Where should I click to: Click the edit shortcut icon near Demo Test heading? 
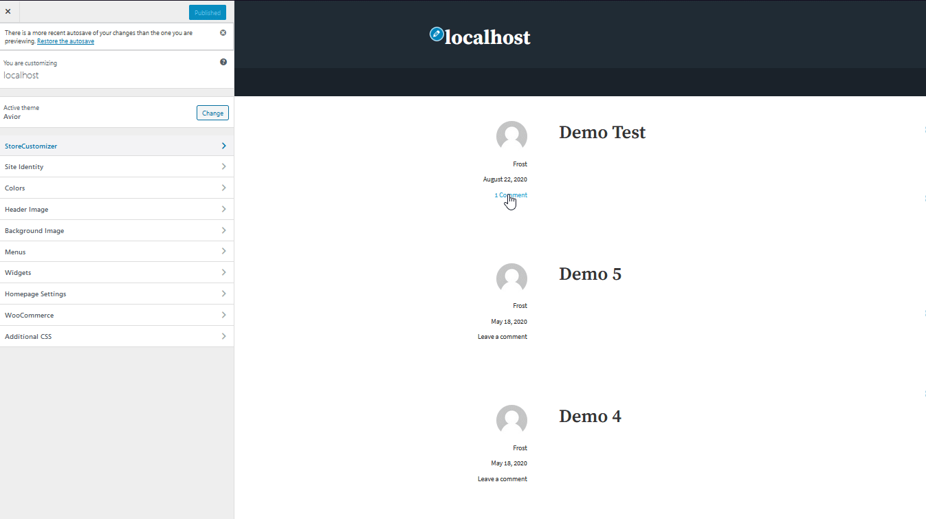924,131
